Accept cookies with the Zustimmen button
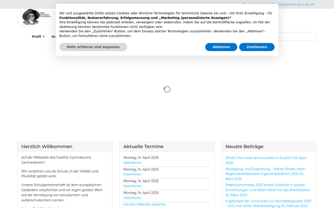 257,47
